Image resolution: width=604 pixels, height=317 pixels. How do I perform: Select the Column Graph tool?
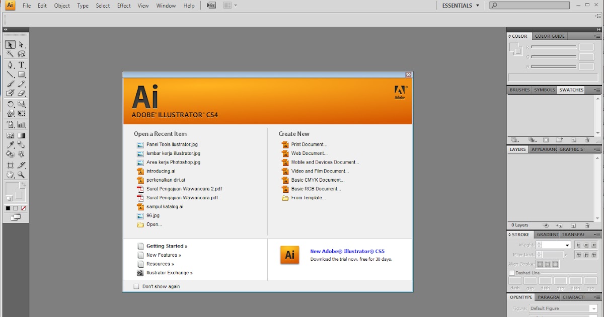21,124
